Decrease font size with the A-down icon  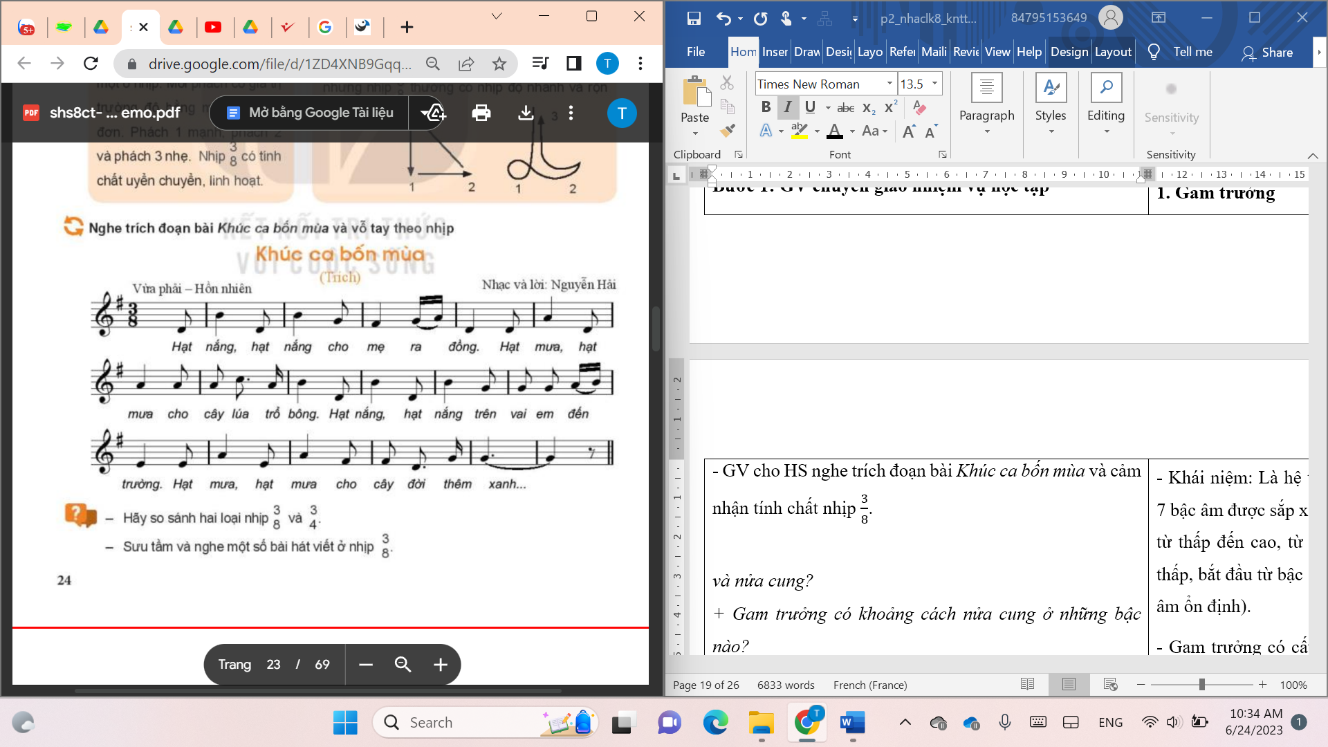point(931,131)
